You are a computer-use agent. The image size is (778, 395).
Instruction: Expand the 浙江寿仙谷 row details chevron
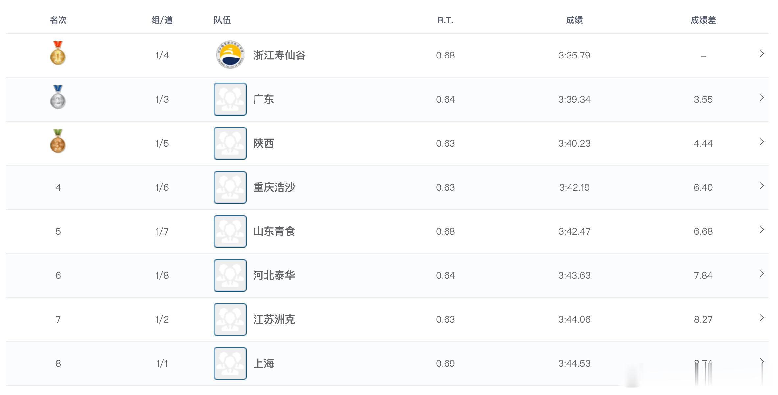[x=762, y=53]
